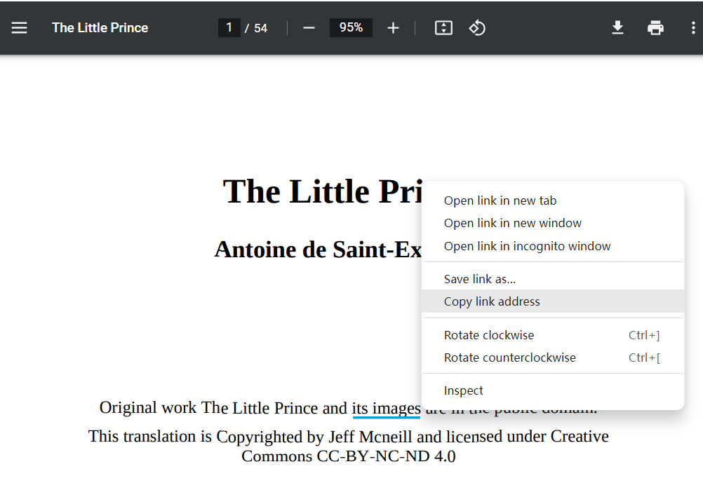Open Inspect from the context menu
The image size is (703, 497).
click(x=463, y=390)
